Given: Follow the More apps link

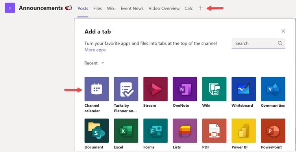Looking at the screenshot, I should click(95, 50).
